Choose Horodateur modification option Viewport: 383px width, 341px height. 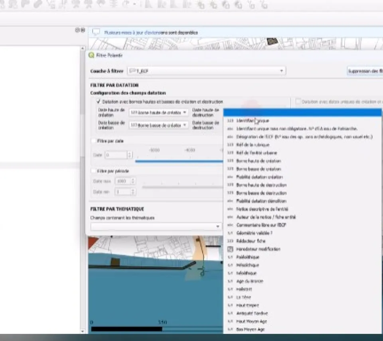[302, 249]
